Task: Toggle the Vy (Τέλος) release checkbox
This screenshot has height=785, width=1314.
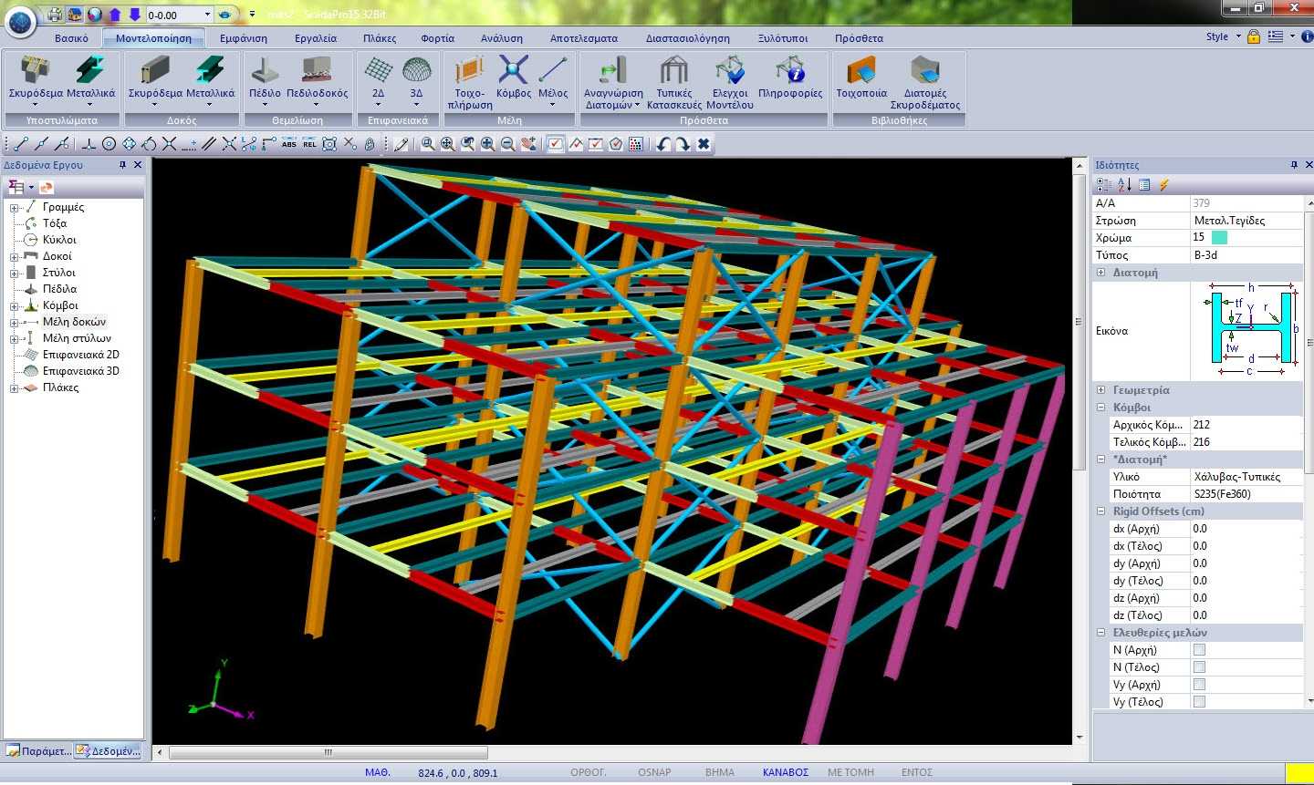Action: click(x=1199, y=702)
